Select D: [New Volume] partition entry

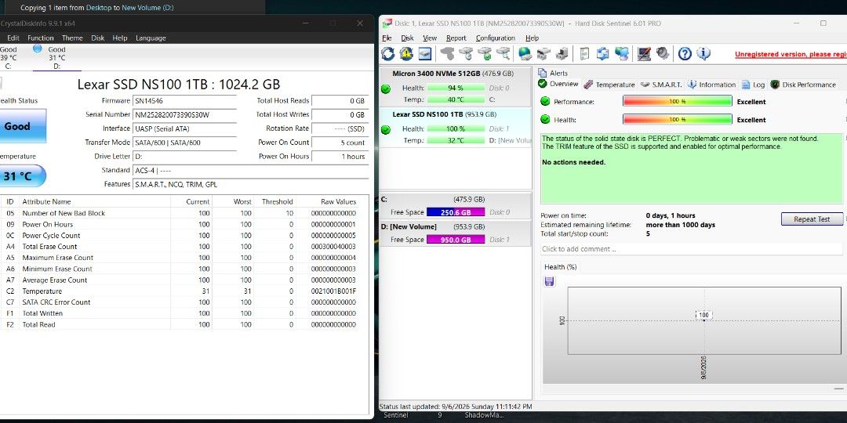456,233
